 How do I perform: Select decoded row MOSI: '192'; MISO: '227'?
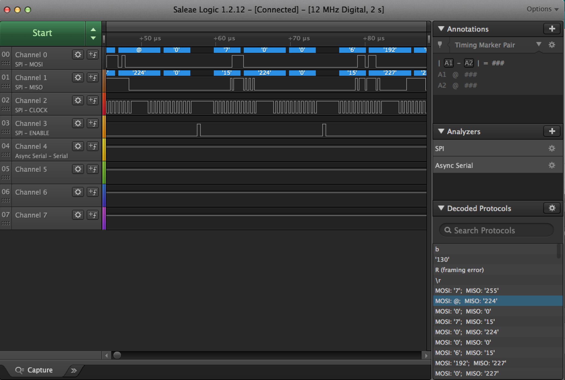[470, 363]
